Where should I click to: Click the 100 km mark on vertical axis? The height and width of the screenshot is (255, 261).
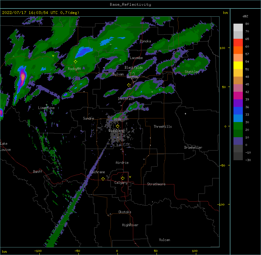(222, 48)
